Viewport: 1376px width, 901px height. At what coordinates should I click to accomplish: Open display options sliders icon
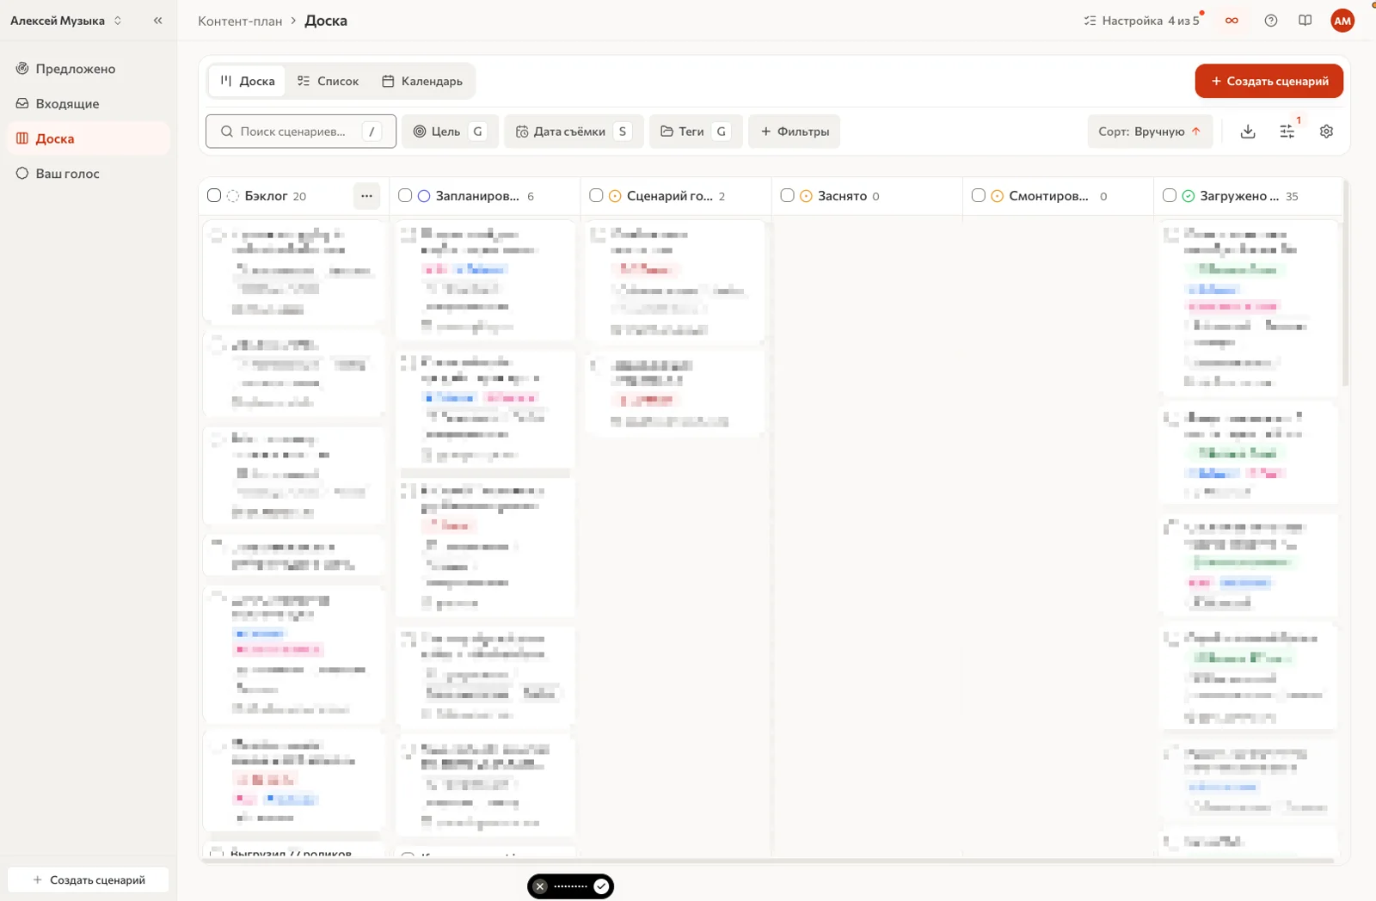click(1287, 132)
